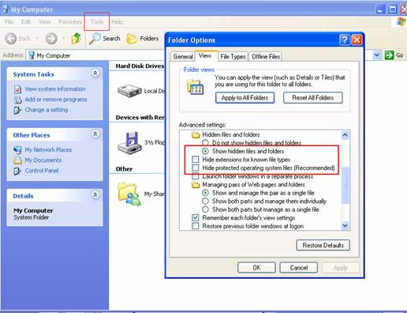This screenshot has width=407, height=313.
Task: Open the Address bar dropdown arrow
Action: (376, 55)
